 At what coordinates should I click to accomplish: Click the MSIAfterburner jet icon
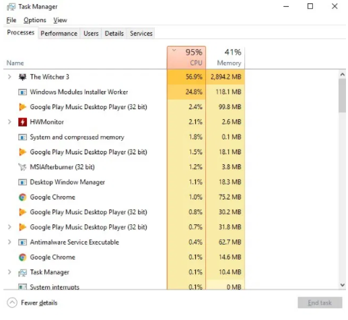pyautogui.click(x=22, y=167)
